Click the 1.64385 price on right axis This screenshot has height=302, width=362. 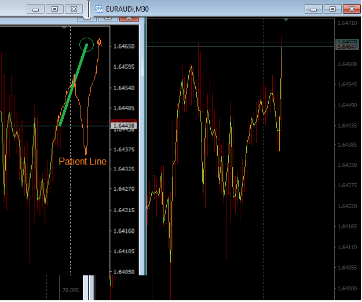(347, 145)
